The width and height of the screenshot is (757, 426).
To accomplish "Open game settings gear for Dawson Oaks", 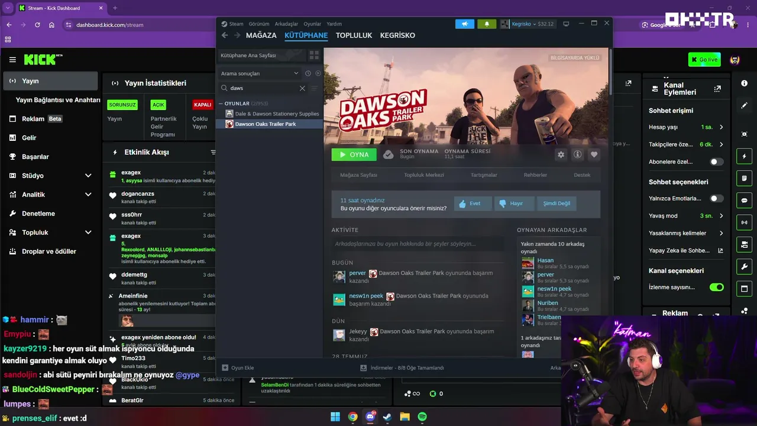I will (x=561, y=154).
